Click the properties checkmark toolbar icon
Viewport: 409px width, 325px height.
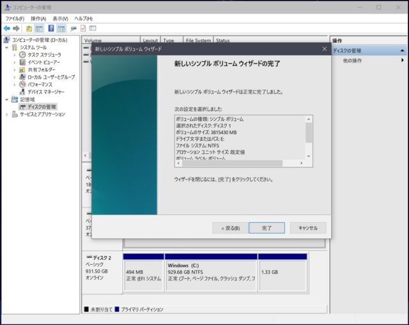pos(83,28)
